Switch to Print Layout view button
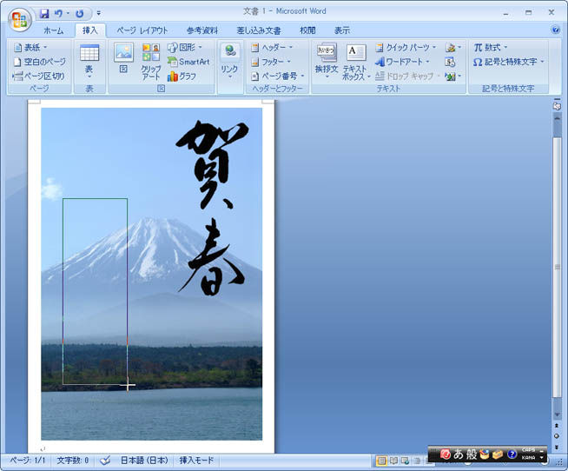568x471 pixels. tap(381, 461)
